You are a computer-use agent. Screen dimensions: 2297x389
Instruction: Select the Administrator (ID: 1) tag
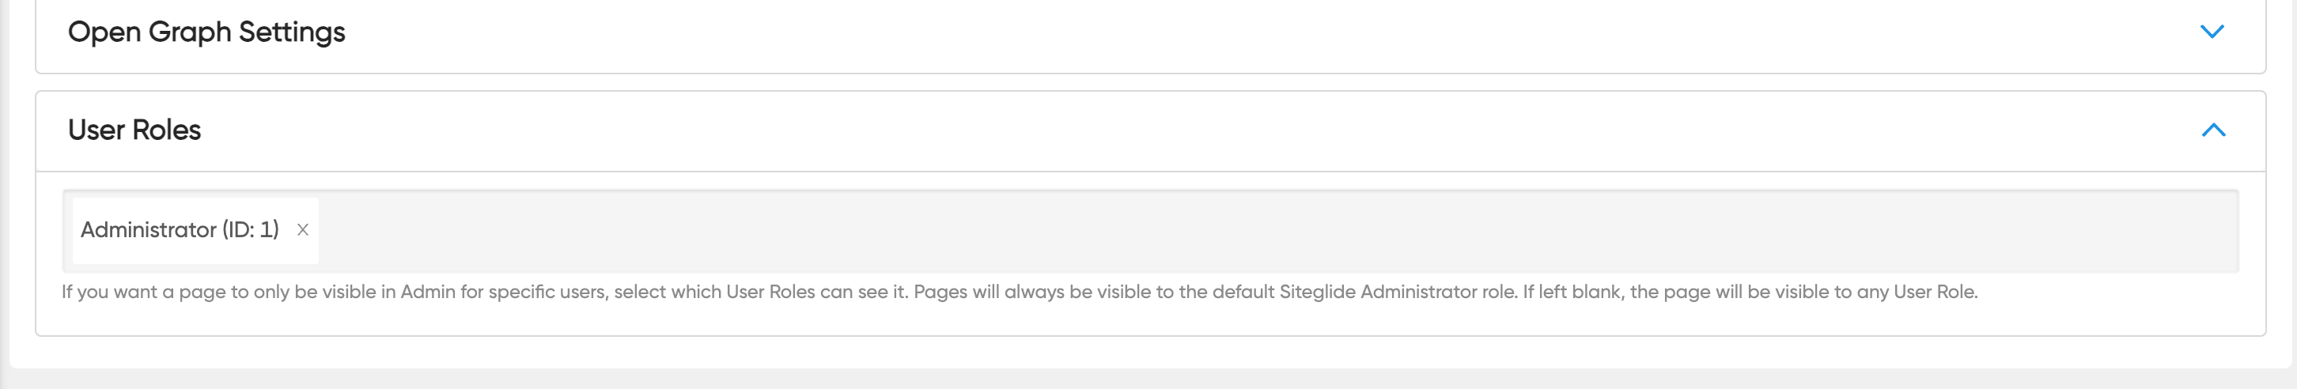pyautogui.click(x=180, y=230)
